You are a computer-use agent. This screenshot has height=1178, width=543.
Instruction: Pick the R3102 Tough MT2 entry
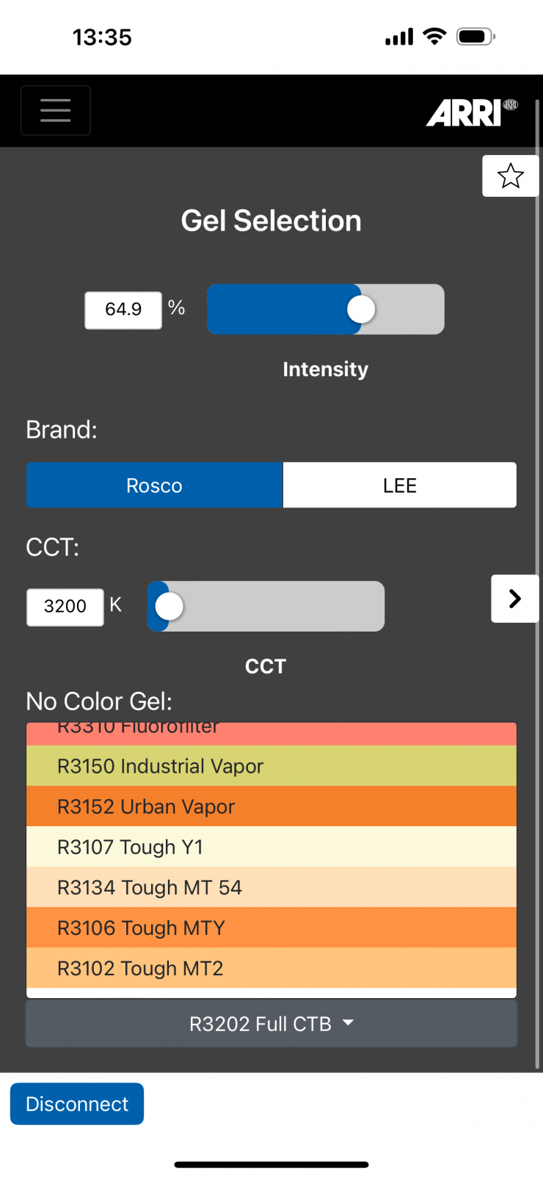click(271, 968)
